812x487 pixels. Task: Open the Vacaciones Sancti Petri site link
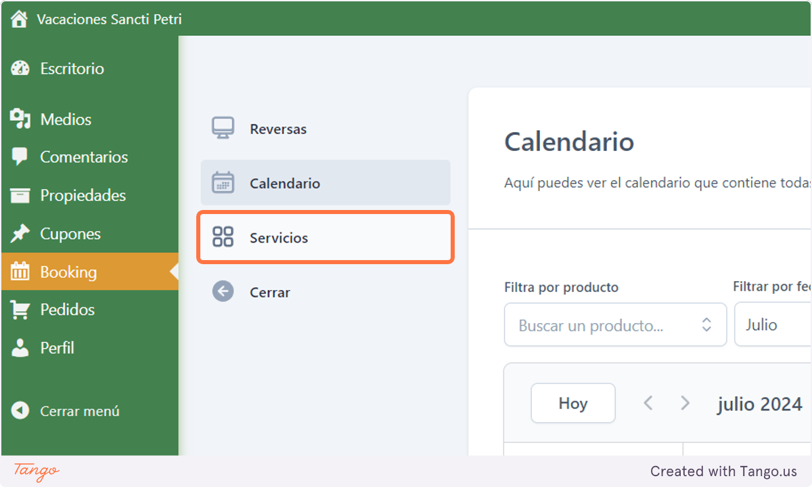tap(109, 19)
